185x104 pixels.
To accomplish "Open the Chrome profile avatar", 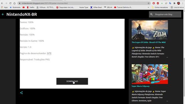I will tap(179, 3).
